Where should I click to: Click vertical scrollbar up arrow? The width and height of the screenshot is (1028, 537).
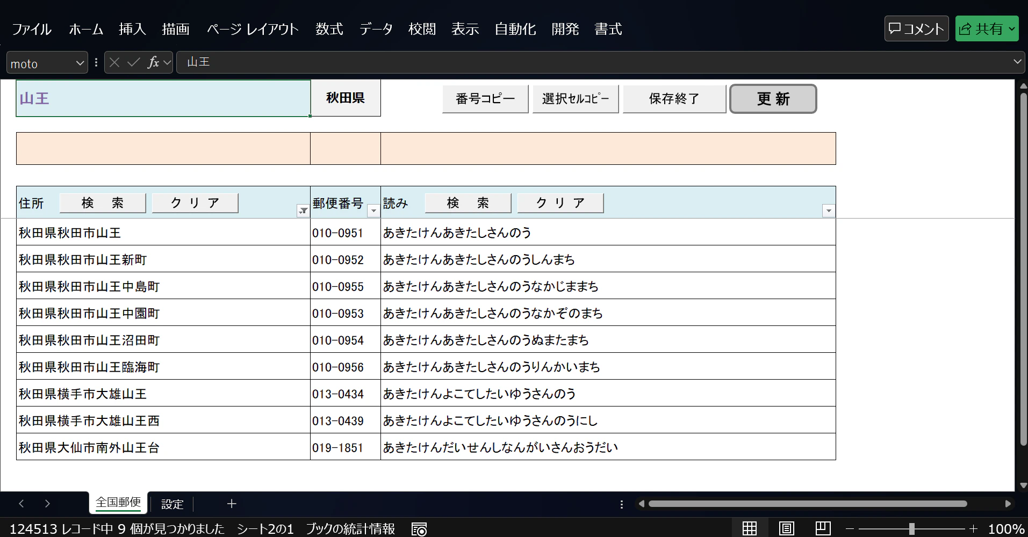[1023, 86]
